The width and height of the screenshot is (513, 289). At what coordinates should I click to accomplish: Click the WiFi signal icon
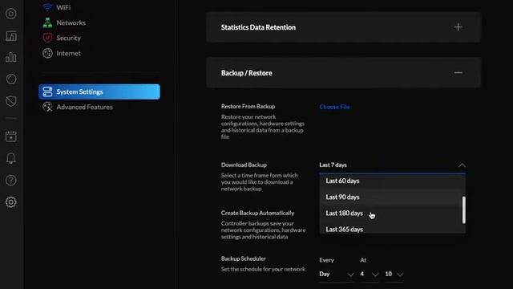point(47,7)
